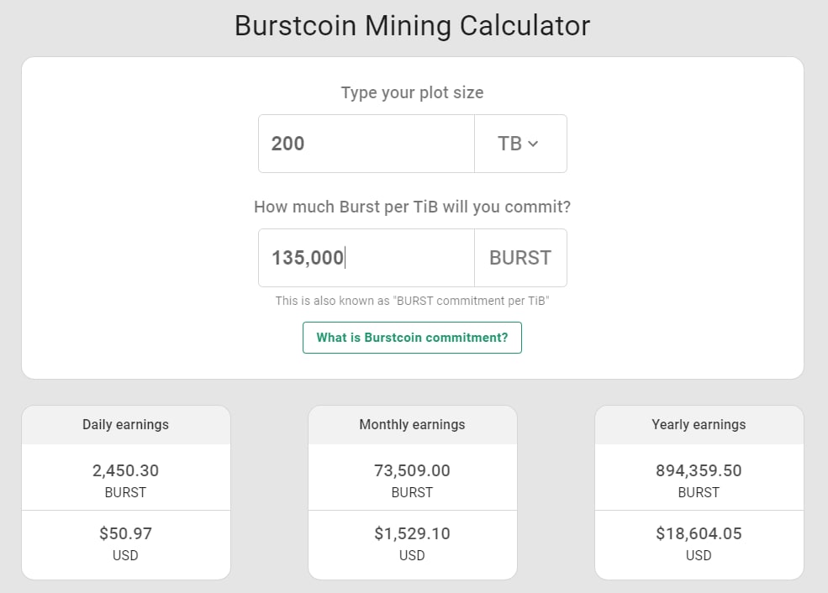This screenshot has width=828, height=593.
Task: Expand the TB plot size unit dropdown
Action: pos(519,144)
